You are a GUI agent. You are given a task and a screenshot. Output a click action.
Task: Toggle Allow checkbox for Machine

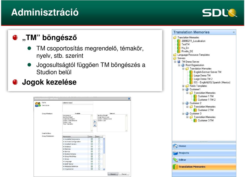pos(92,149)
